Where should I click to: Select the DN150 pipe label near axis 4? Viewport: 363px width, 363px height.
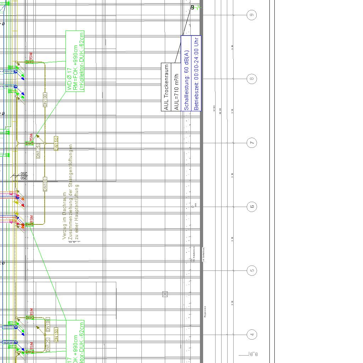click(x=56, y=335)
